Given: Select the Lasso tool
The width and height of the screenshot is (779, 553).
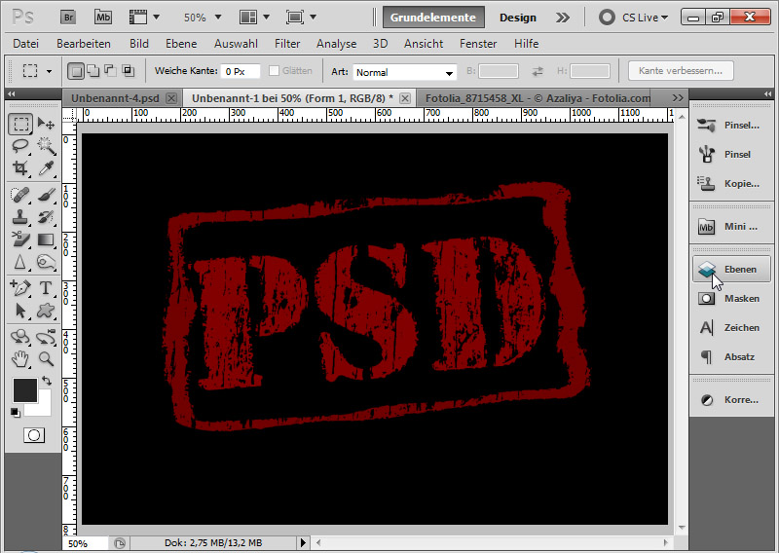Looking at the screenshot, I should pyautogui.click(x=20, y=146).
